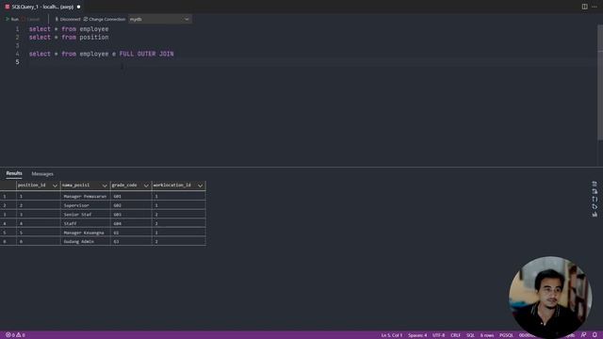Click the 6 rows status entry
The height and width of the screenshot is (339, 603).
tap(487, 335)
